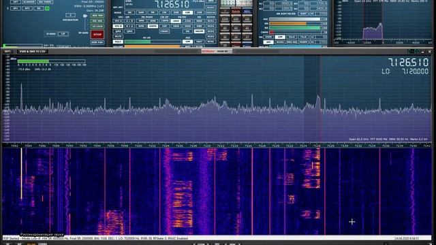Switch RX mode to FM
Viewport: 436px width, 245px height.
click(x=153, y=12)
